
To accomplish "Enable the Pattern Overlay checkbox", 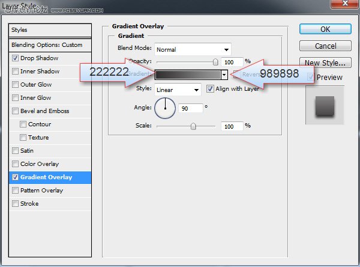I will 15,191.
